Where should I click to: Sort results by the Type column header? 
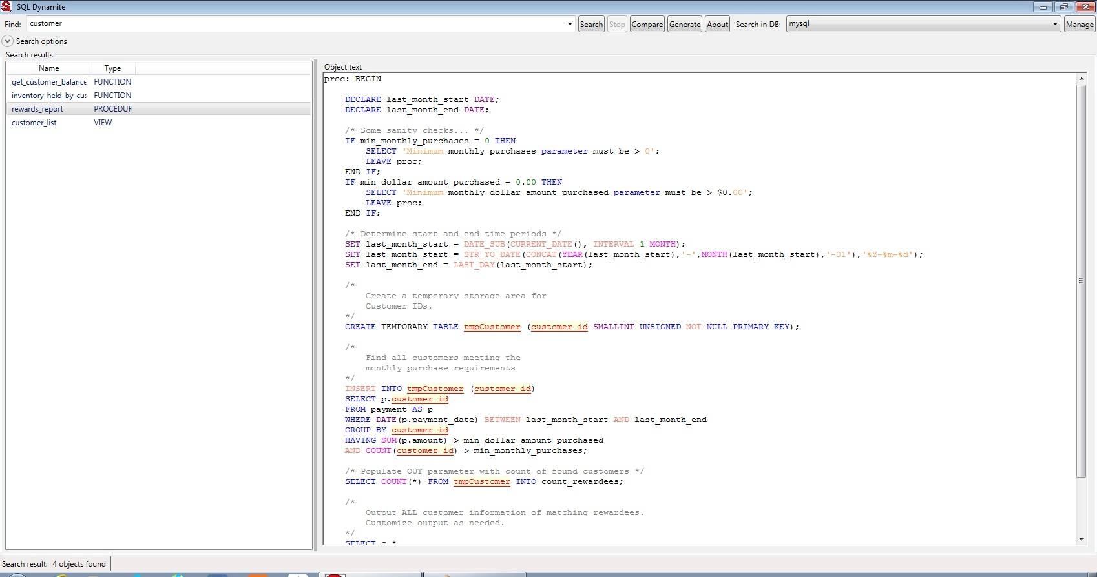click(112, 68)
